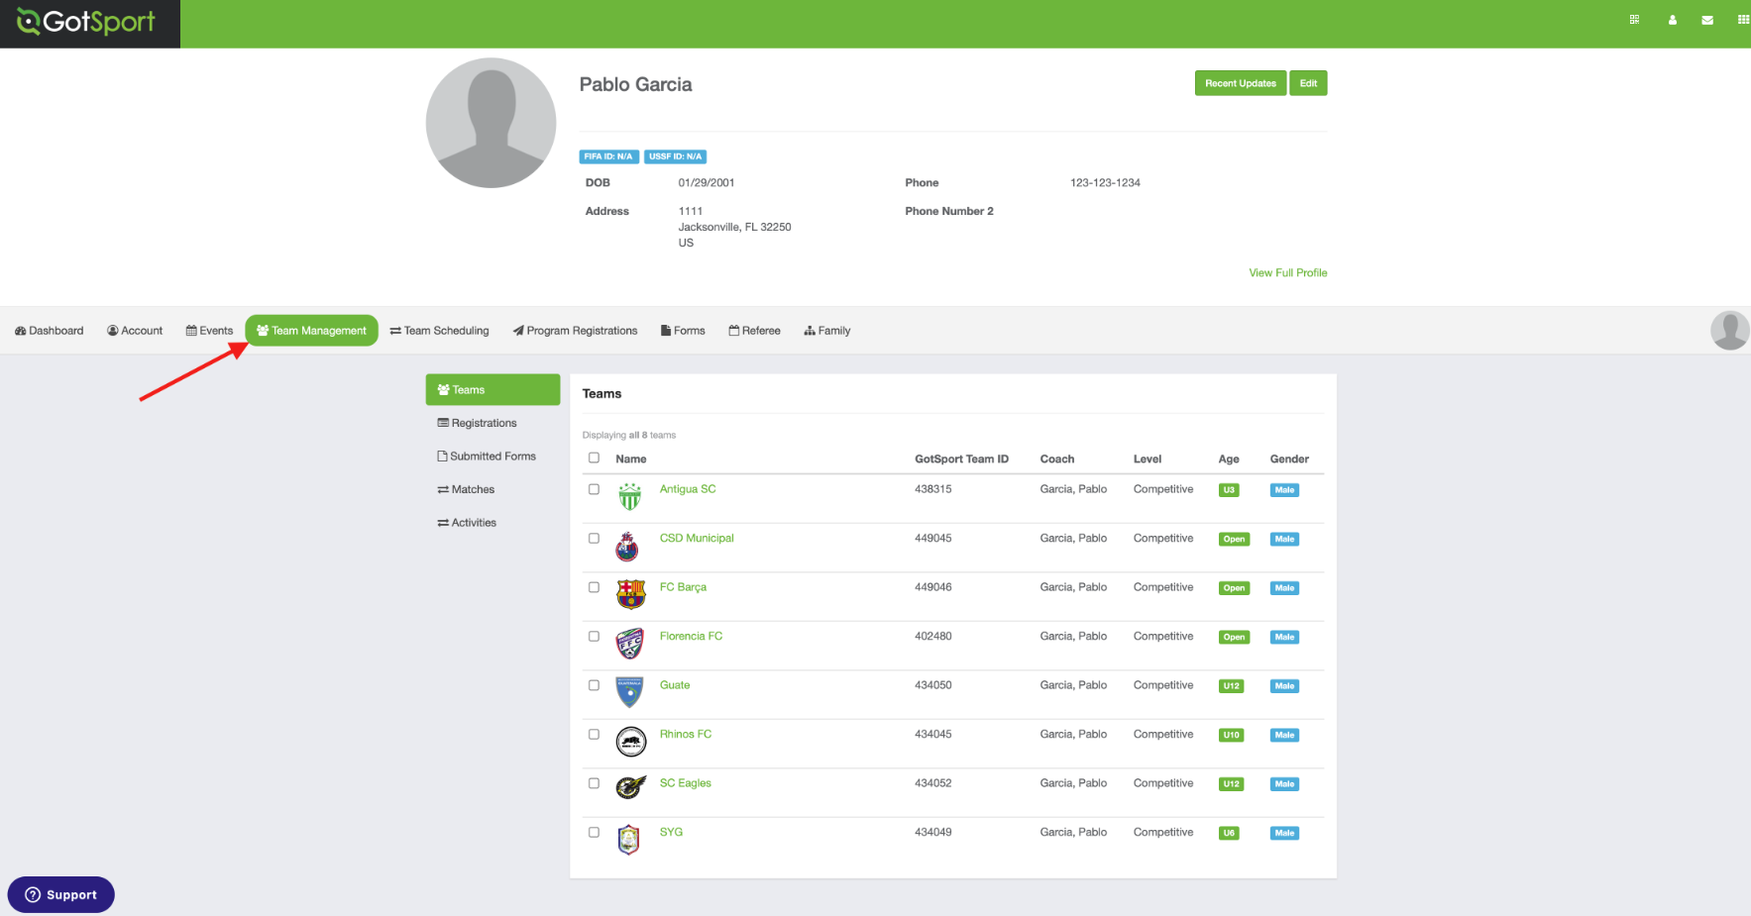1751x916 pixels.
Task: Click the Rhinos FC team logo
Action: coord(630,741)
